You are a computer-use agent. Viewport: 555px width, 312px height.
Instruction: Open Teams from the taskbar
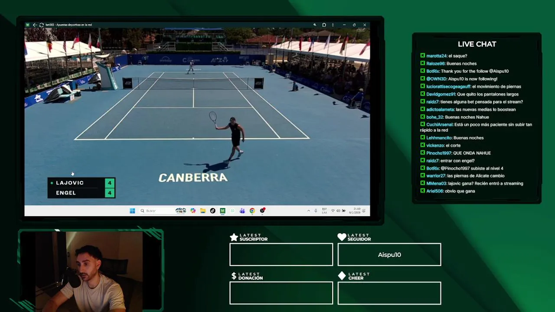(x=242, y=211)
